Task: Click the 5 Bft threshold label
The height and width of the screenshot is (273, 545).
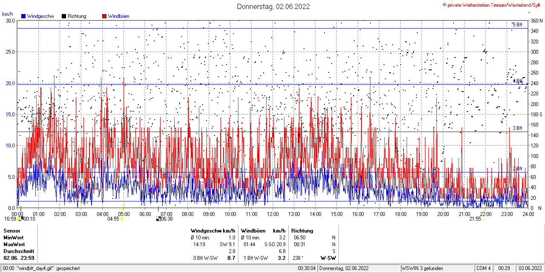Action: click(x=517, y=25)
